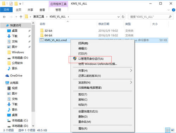
Task: Click the 公用软件 folder icon
Action: click(9, 63)
